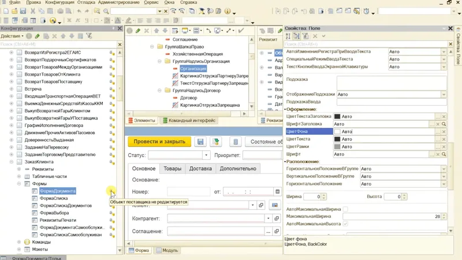
Task: Click the ЦветРамки gray color swatch
Action: [337, 147]
